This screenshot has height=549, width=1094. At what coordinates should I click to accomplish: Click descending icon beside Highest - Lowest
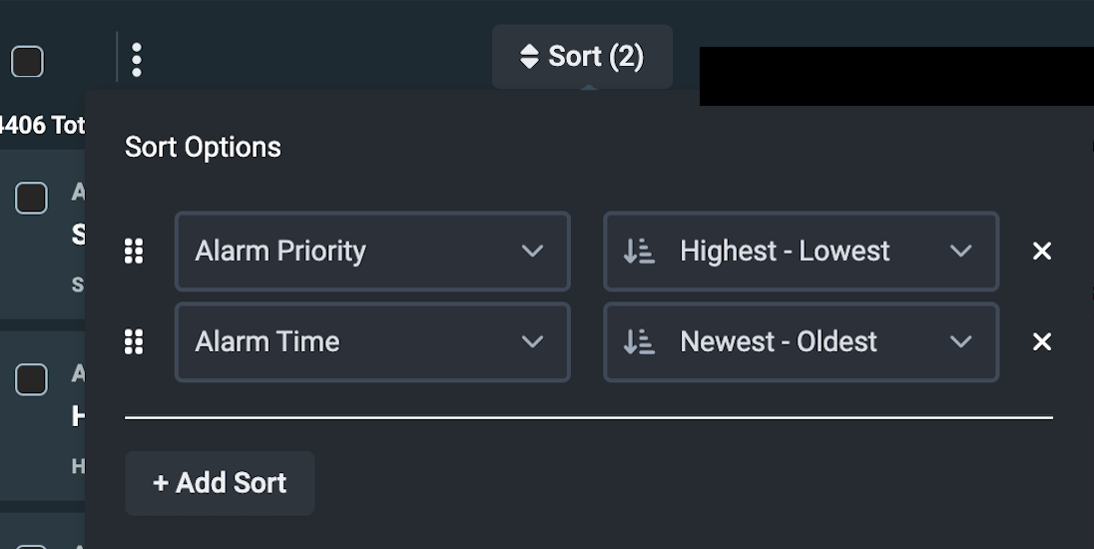click(639, 252)
